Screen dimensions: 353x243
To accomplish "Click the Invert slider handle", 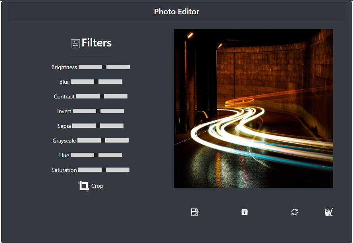I will coord(98,111).
